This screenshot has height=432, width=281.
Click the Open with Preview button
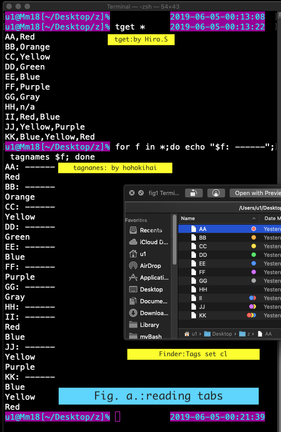click(256, 193)
